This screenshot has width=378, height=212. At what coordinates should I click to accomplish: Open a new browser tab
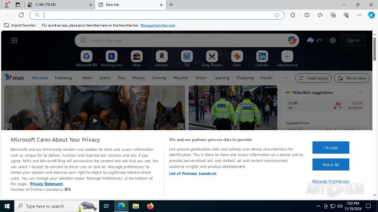171,5
